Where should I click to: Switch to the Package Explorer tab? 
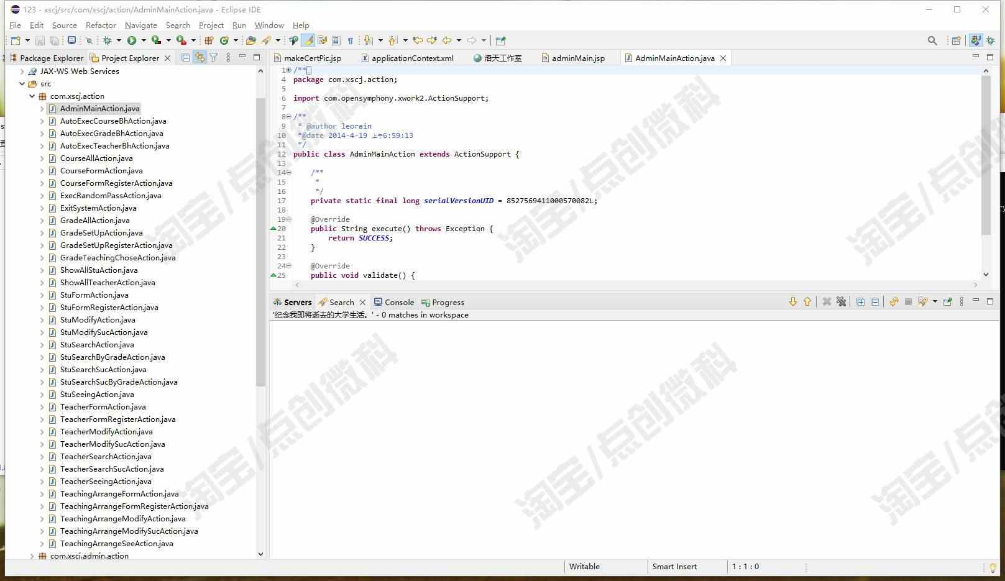(x=46, y=58)
